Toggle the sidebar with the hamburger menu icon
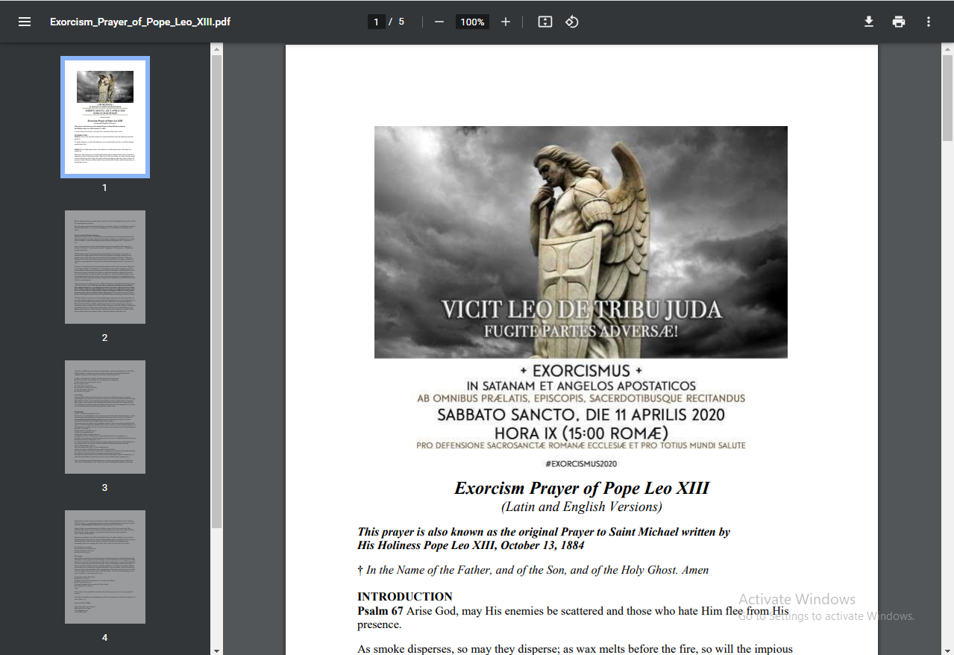This screenshot has width=954, height=655. click(25, 22)
